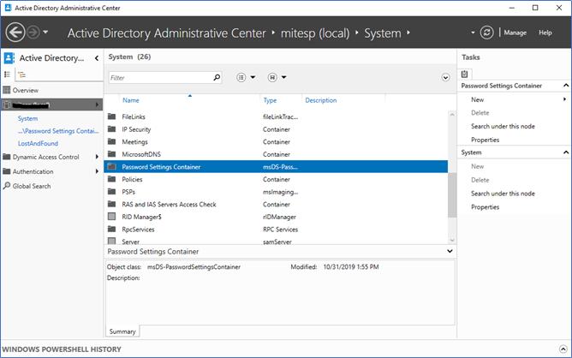Click the magnifier icon in Filter box
Screen dimensions: 572x358
coord(216,78)
